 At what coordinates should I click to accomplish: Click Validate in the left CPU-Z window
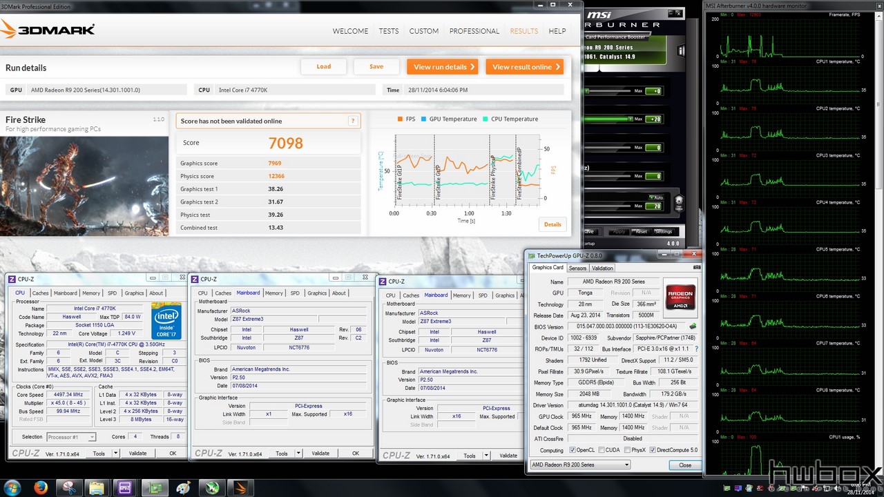pos(137,454)
